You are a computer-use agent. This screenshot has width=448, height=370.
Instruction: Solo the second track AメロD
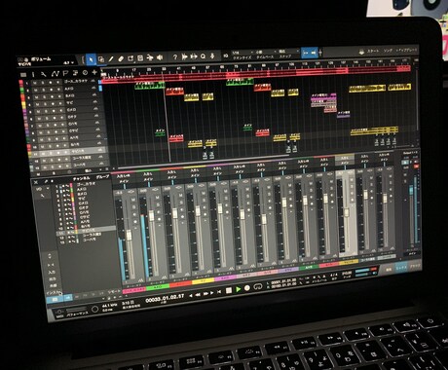pyautogui.click(x=44, y=90)
